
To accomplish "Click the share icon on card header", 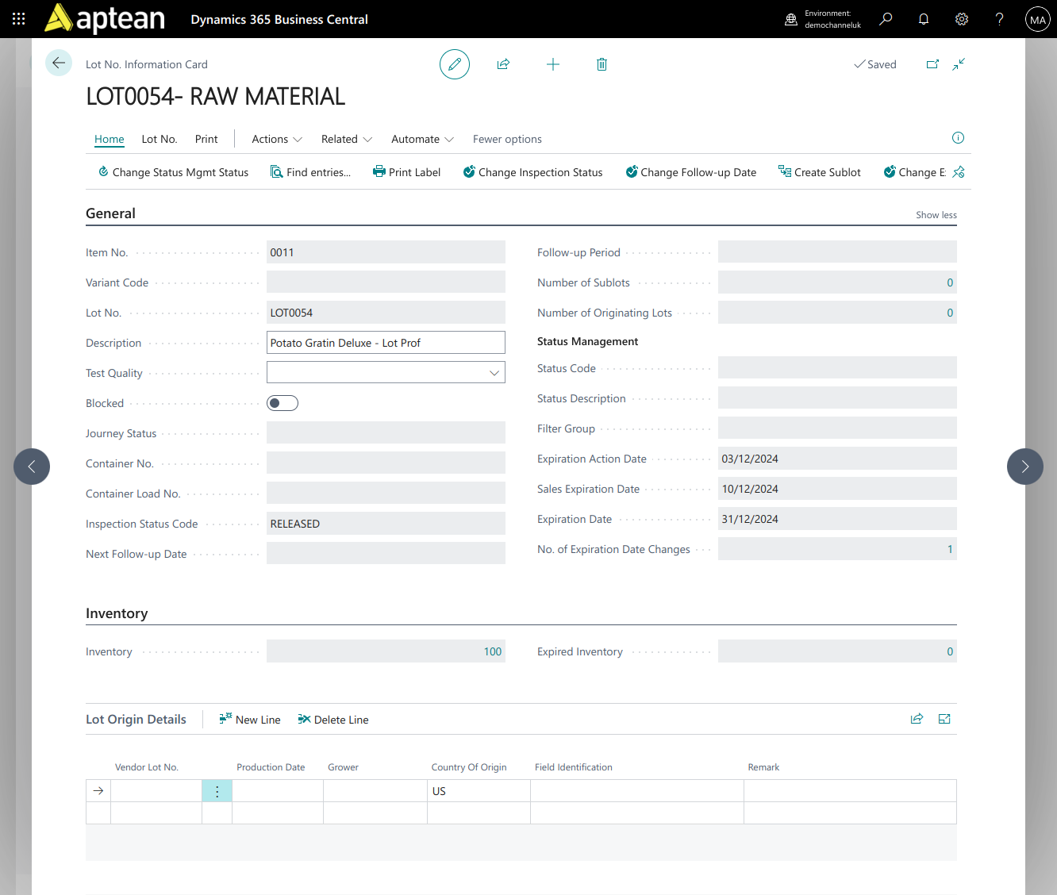I will [x=503, y=64].
